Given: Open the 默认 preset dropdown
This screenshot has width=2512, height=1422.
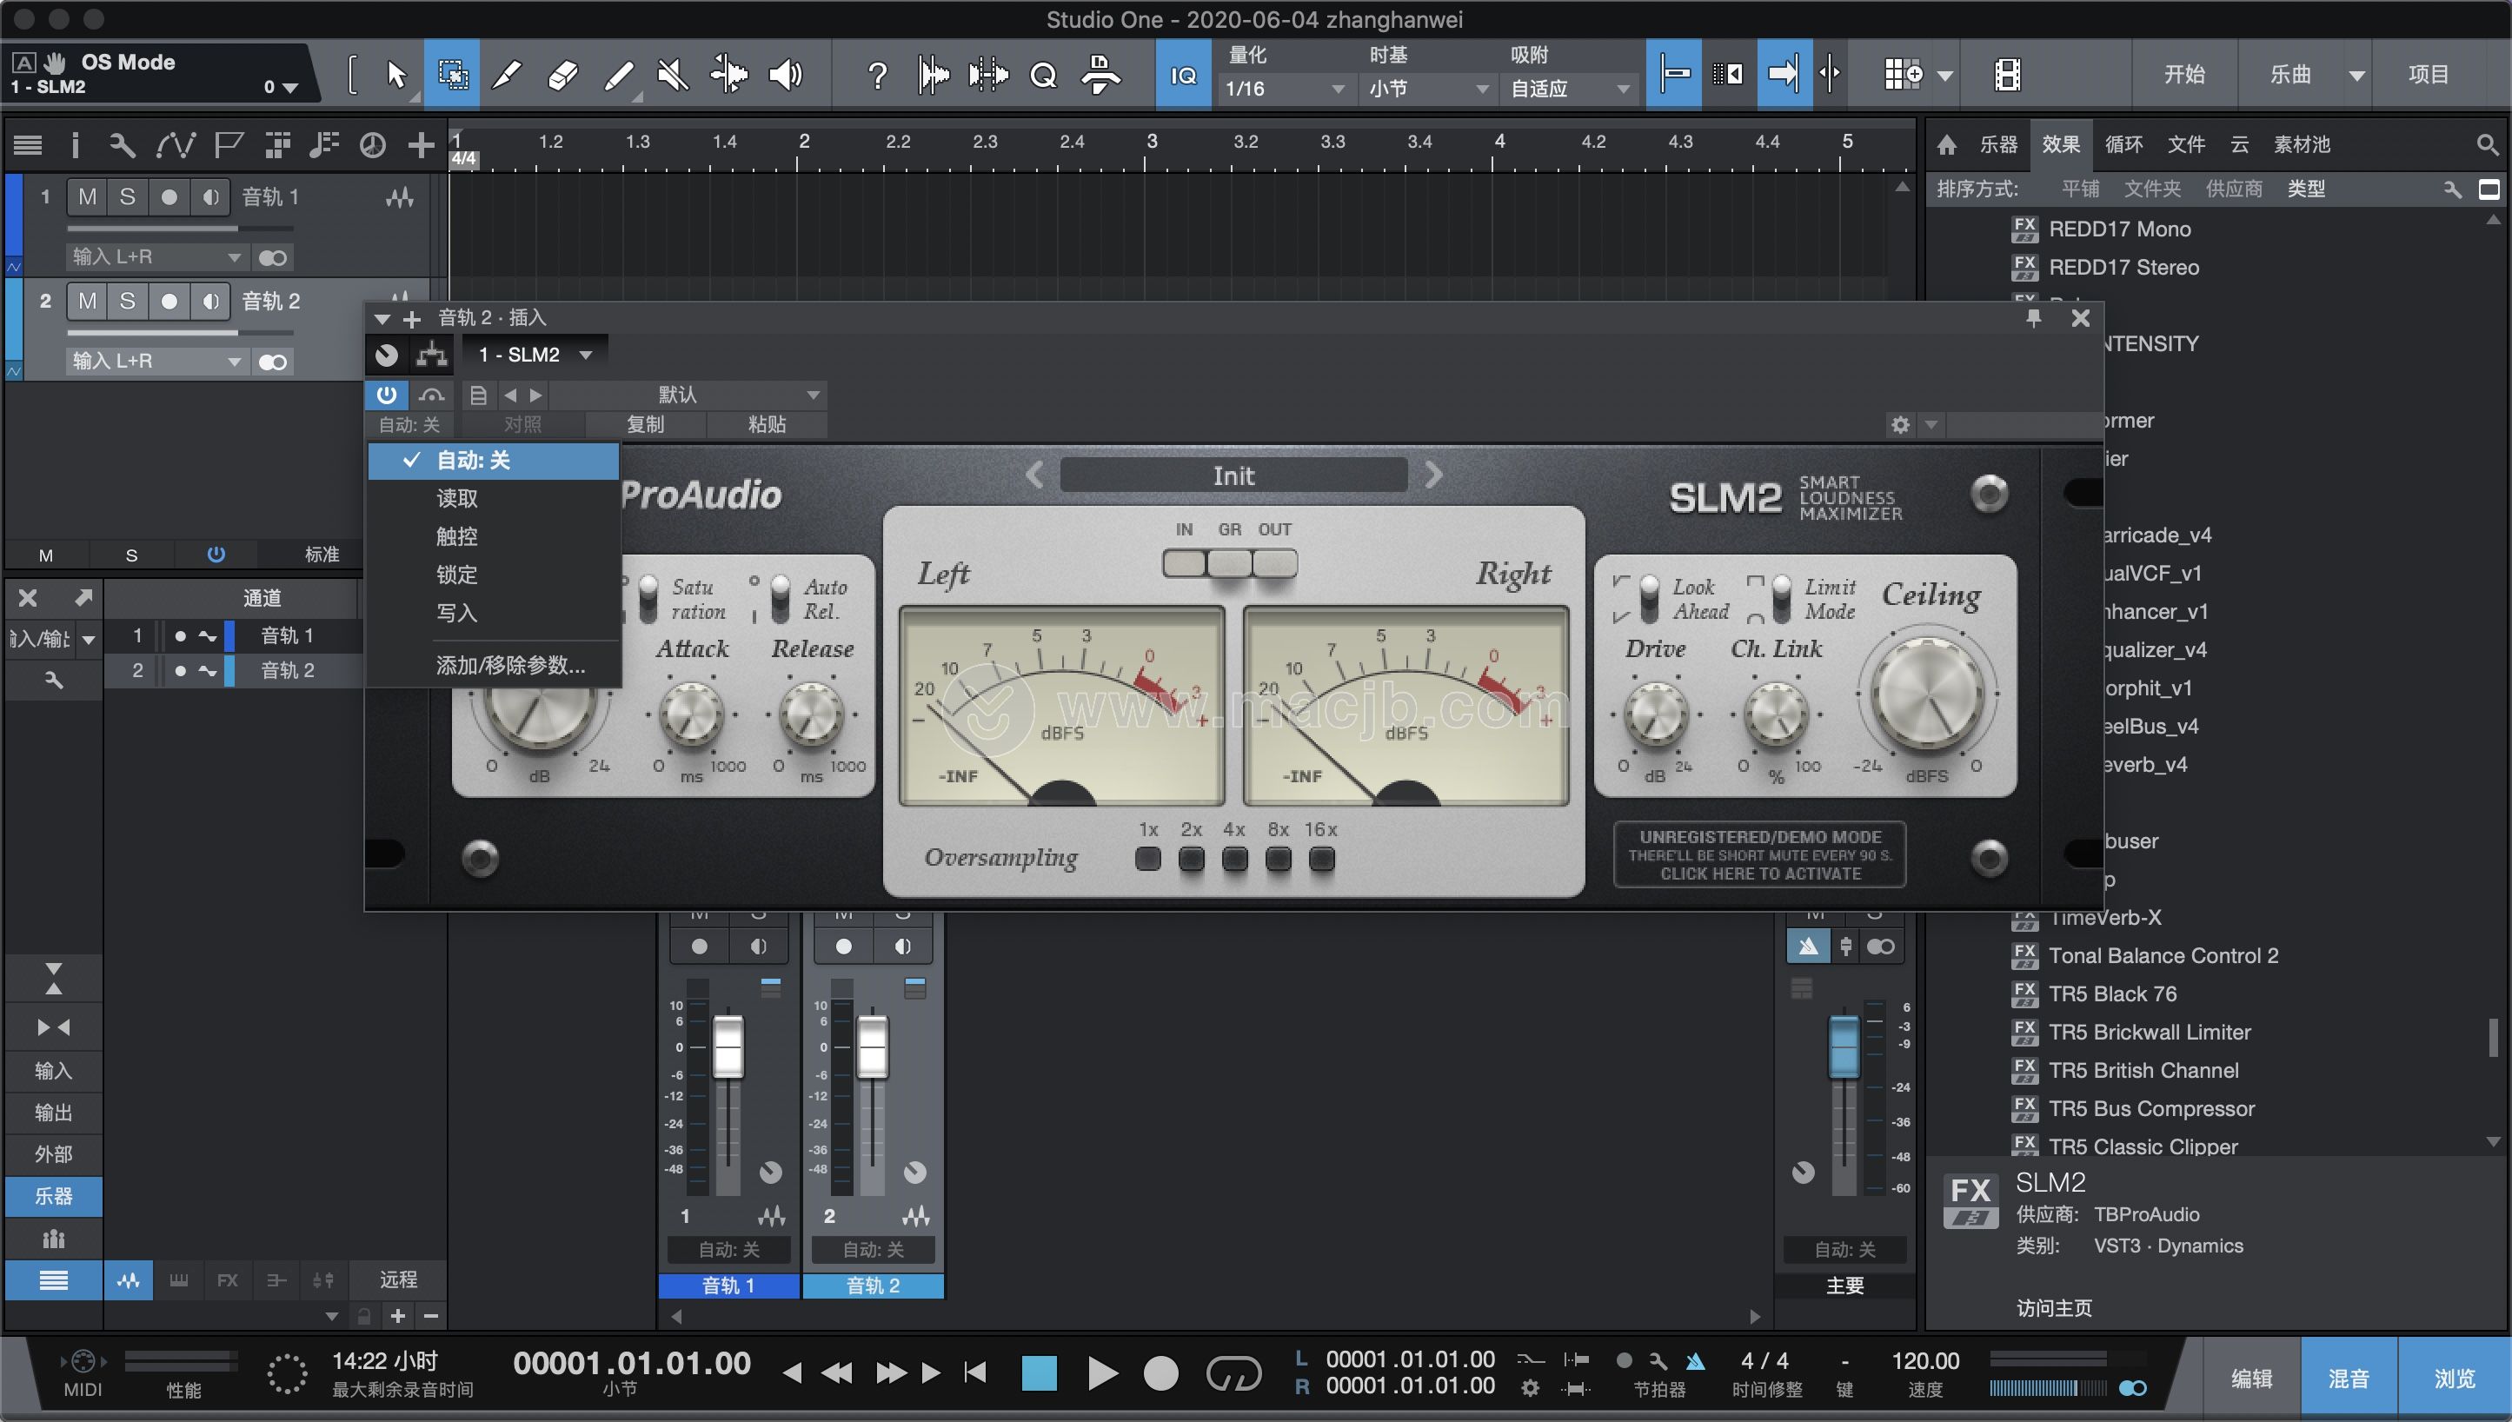Looking at the screenshot, I should pyautogui.click(x=688, y=395).
